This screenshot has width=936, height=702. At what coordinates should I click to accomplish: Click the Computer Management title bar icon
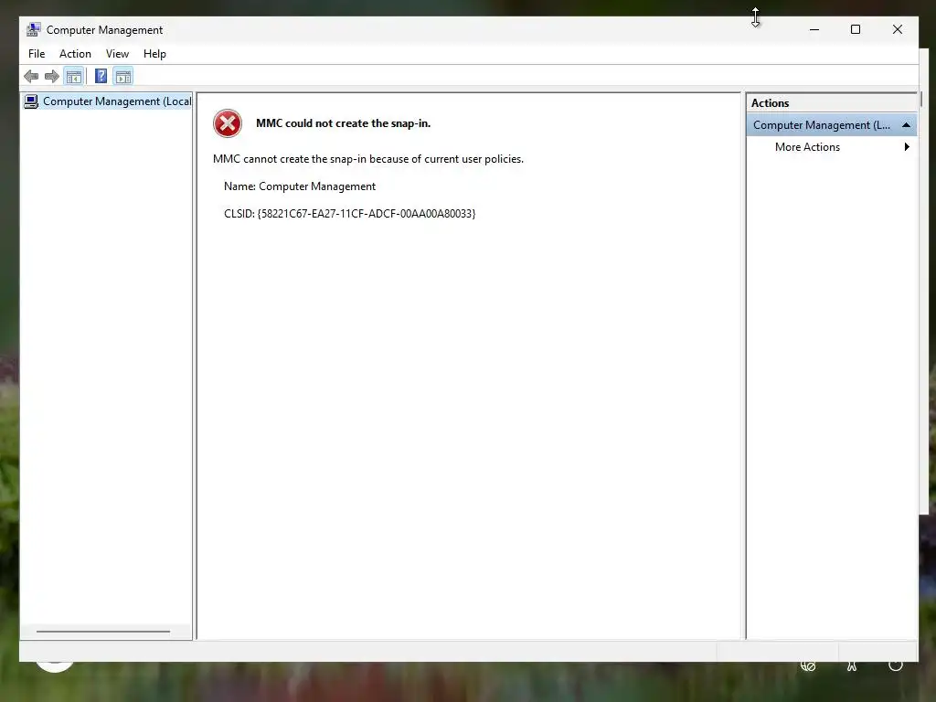pos(34,30)
